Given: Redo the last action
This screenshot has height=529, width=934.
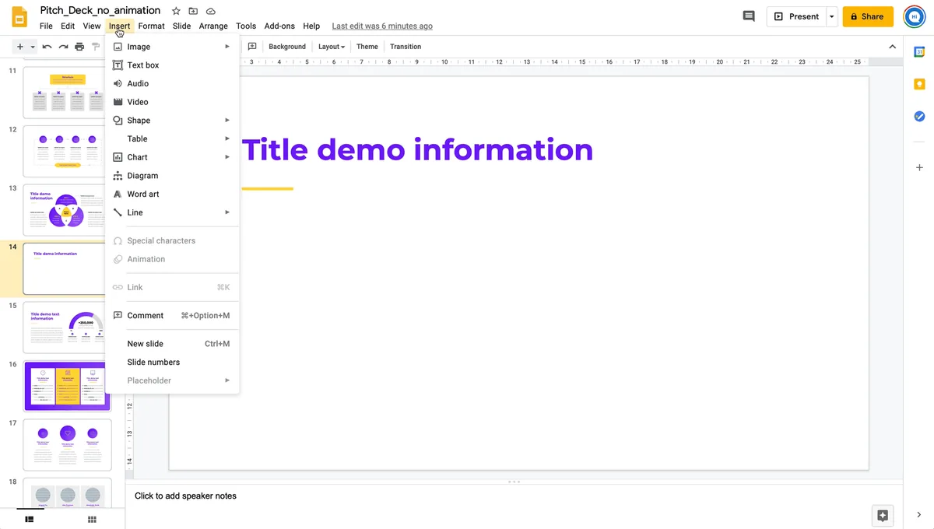Looking at the screenshot, I should click(x=63, y=47).
